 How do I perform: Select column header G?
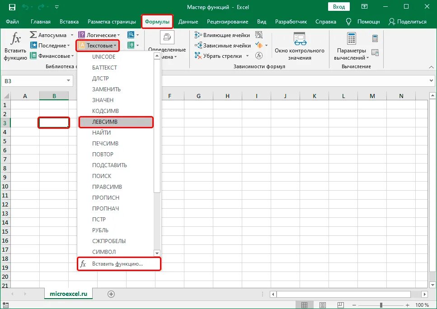pos(198,96)
